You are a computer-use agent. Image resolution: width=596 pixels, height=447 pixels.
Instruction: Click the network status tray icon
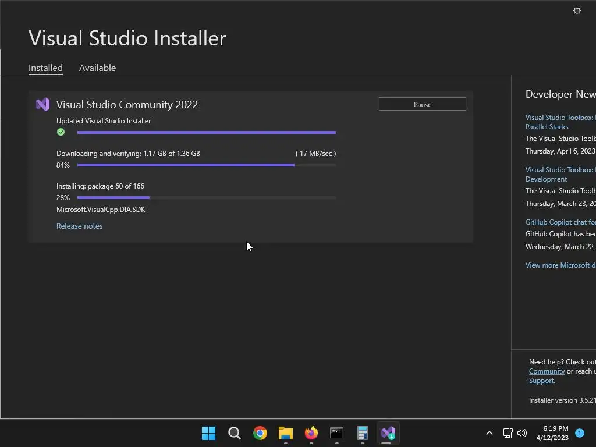click(x=508, y=433)
